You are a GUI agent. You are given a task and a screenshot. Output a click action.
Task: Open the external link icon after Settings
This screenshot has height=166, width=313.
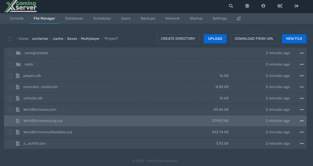239,19
